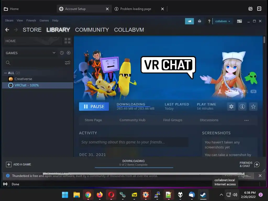This screenshot has width=268, height=201.
Task: Open VRChat game info icon
Action: tap(242, 107)
